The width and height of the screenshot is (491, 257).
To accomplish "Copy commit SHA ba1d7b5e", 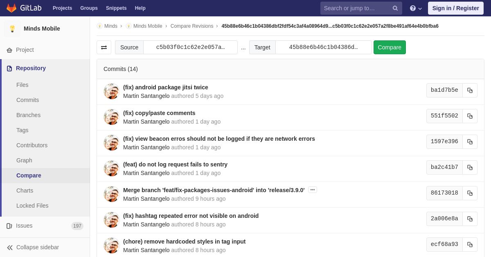I will point(470,91).
